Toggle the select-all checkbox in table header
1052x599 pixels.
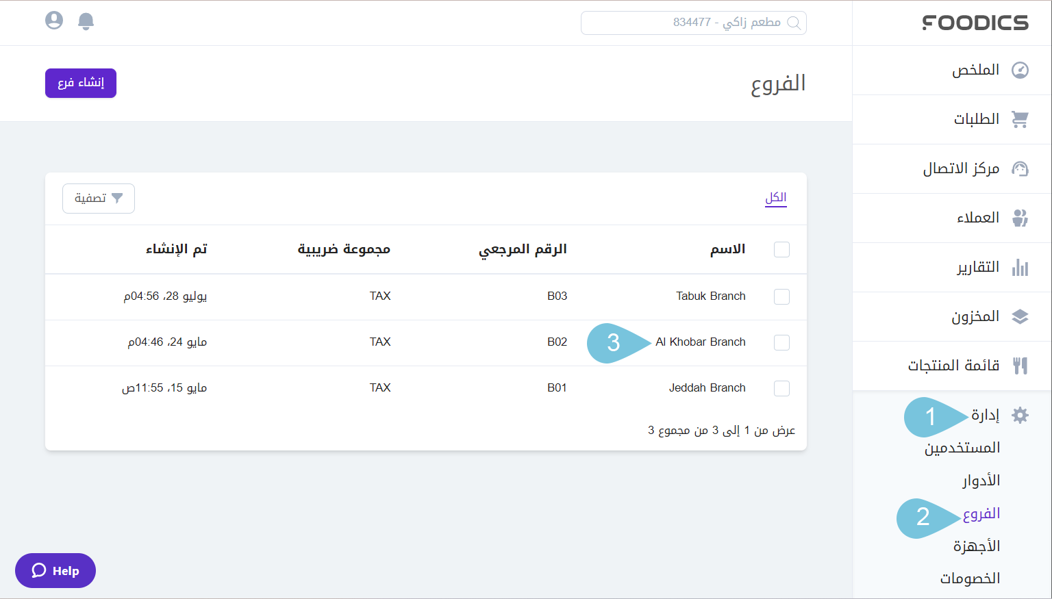pyautogui.click(x=781, y=249)
